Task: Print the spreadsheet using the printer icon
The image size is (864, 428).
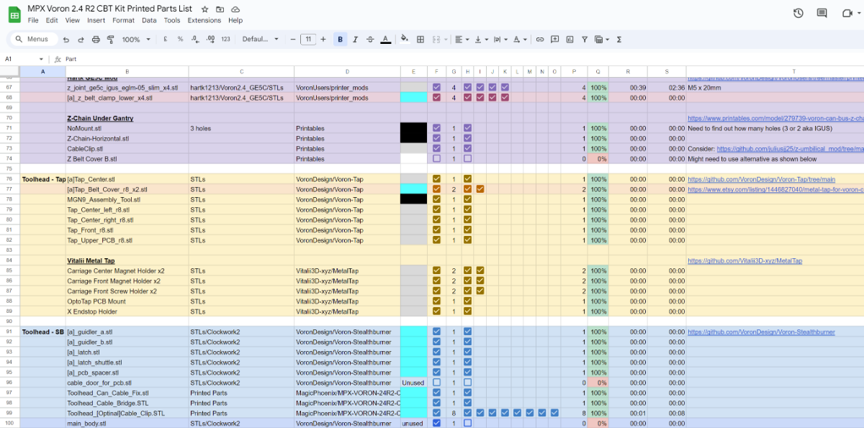Action: [x=96, y=40]
